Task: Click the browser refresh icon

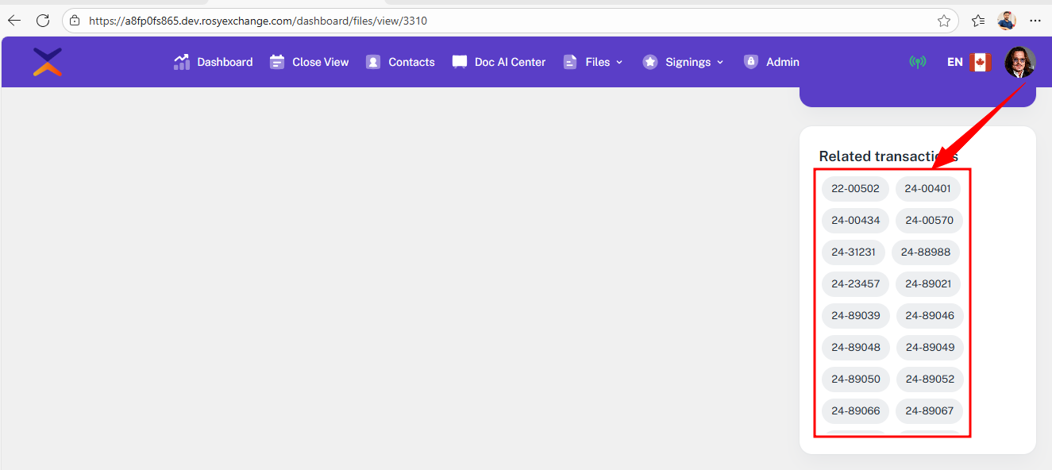Action: tap(43, 21)
